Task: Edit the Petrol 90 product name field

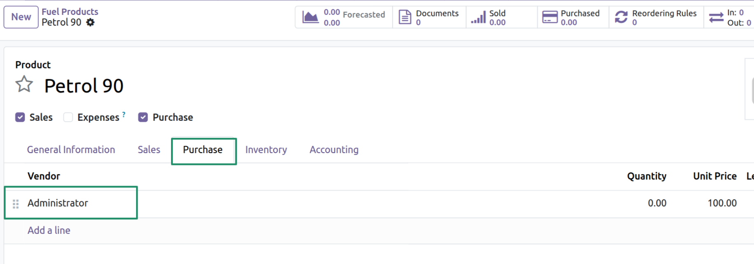Action: [x=84, y=86]
